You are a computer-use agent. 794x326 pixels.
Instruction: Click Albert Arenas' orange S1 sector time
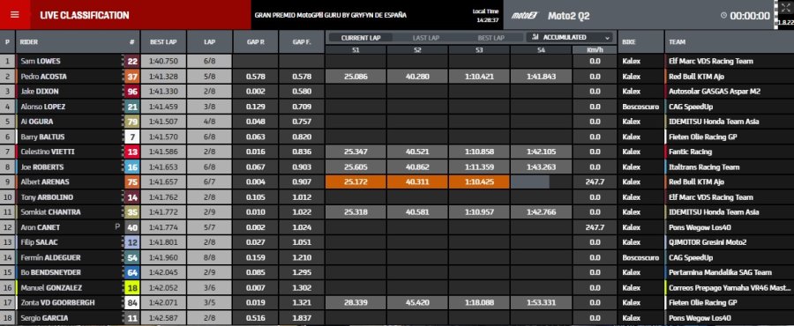coord(356,182)
